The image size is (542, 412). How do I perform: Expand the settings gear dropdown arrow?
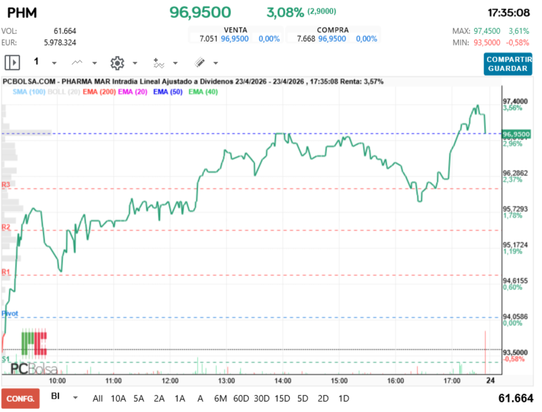pyautogui.click(x=134, y=63)
